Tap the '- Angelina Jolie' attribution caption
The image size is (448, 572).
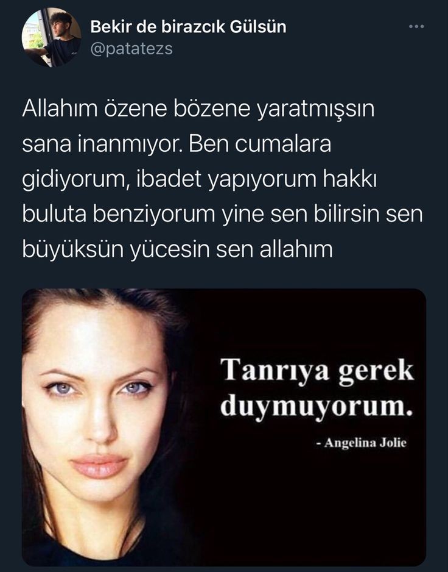362,443
